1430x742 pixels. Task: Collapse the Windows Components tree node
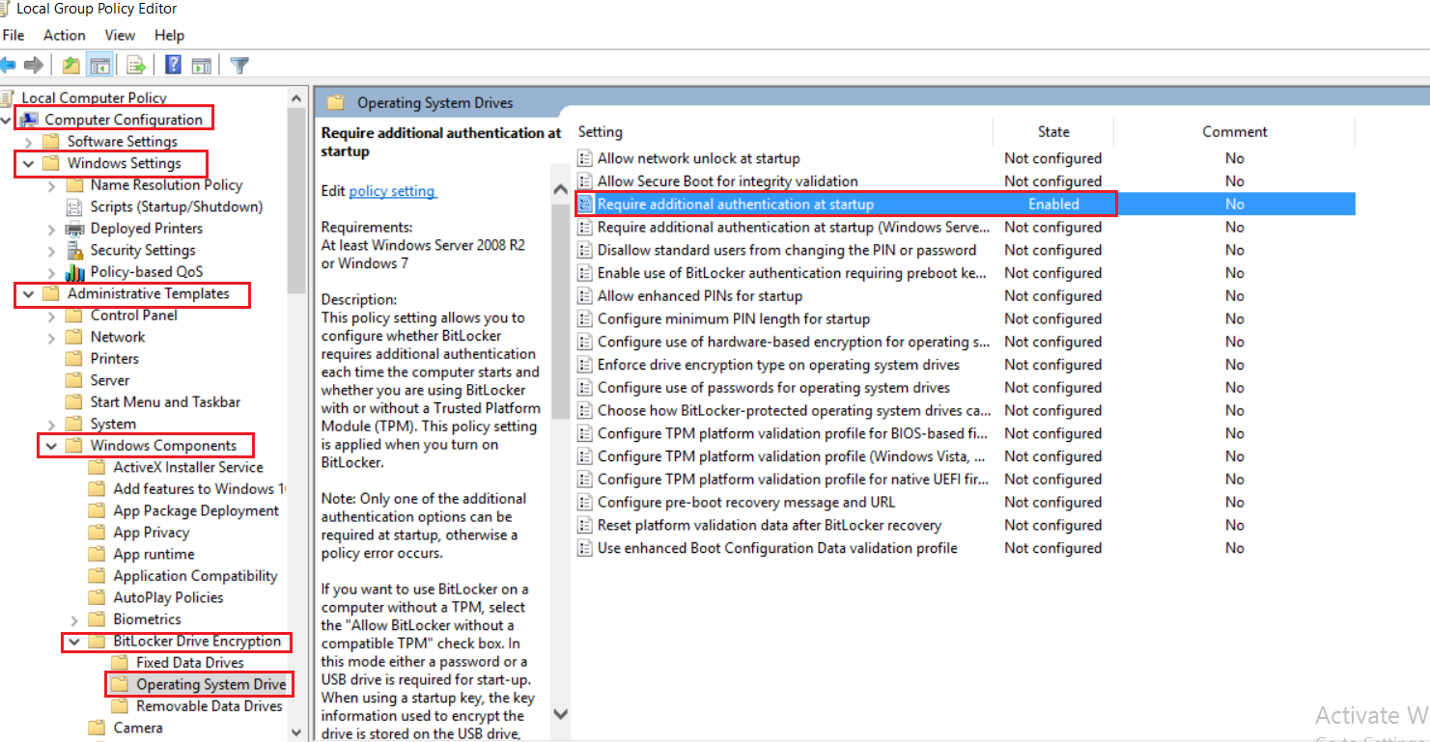(x=50, y=446)
